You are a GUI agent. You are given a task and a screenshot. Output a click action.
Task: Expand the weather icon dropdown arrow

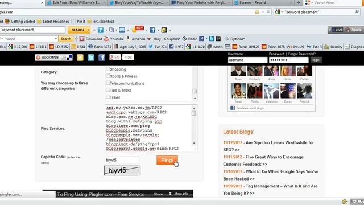(x=147, y=30)
